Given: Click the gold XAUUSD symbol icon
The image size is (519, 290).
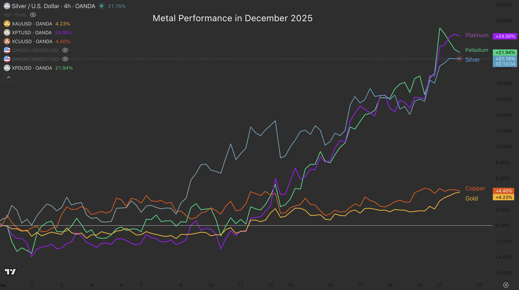Looking at the screenshot, I should click(7, 24).
